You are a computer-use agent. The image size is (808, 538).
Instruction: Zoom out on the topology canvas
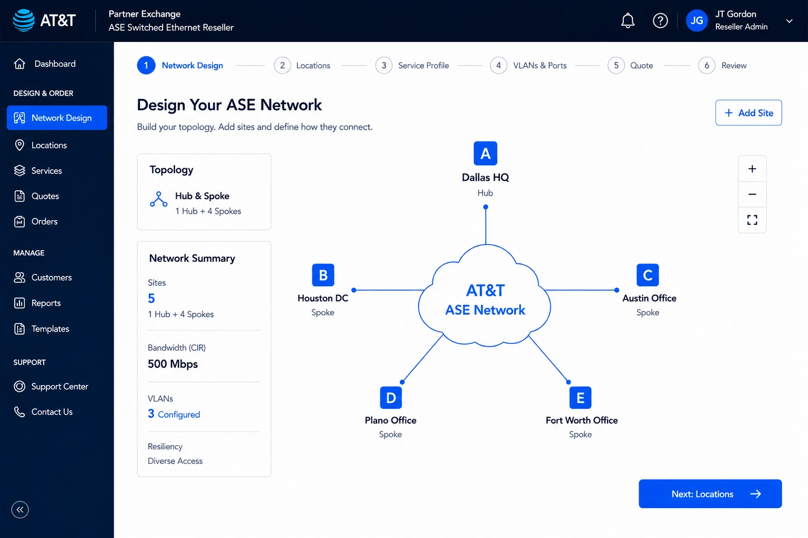752,194
